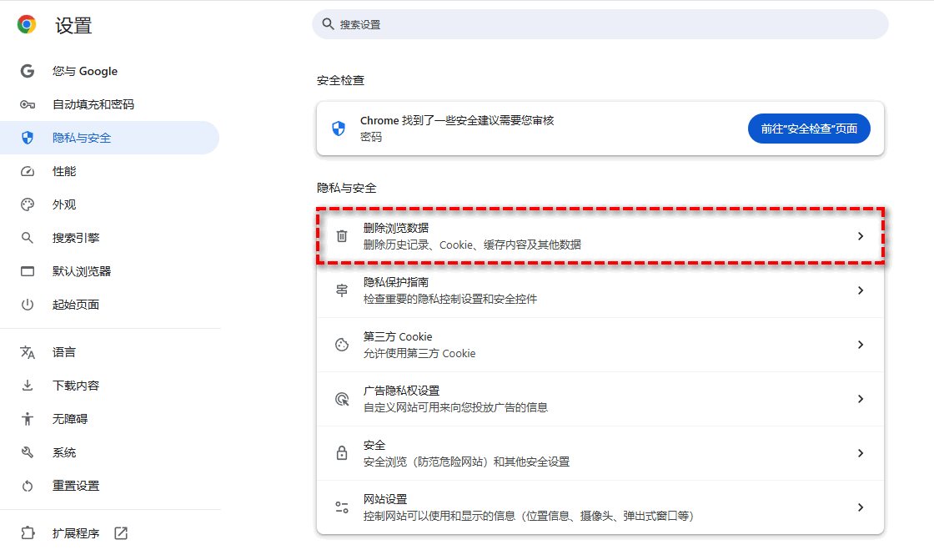The image size is (934, 555).
Task: Click the 前往"安全检查"页面 button
Action: click(x=808, y=129)
